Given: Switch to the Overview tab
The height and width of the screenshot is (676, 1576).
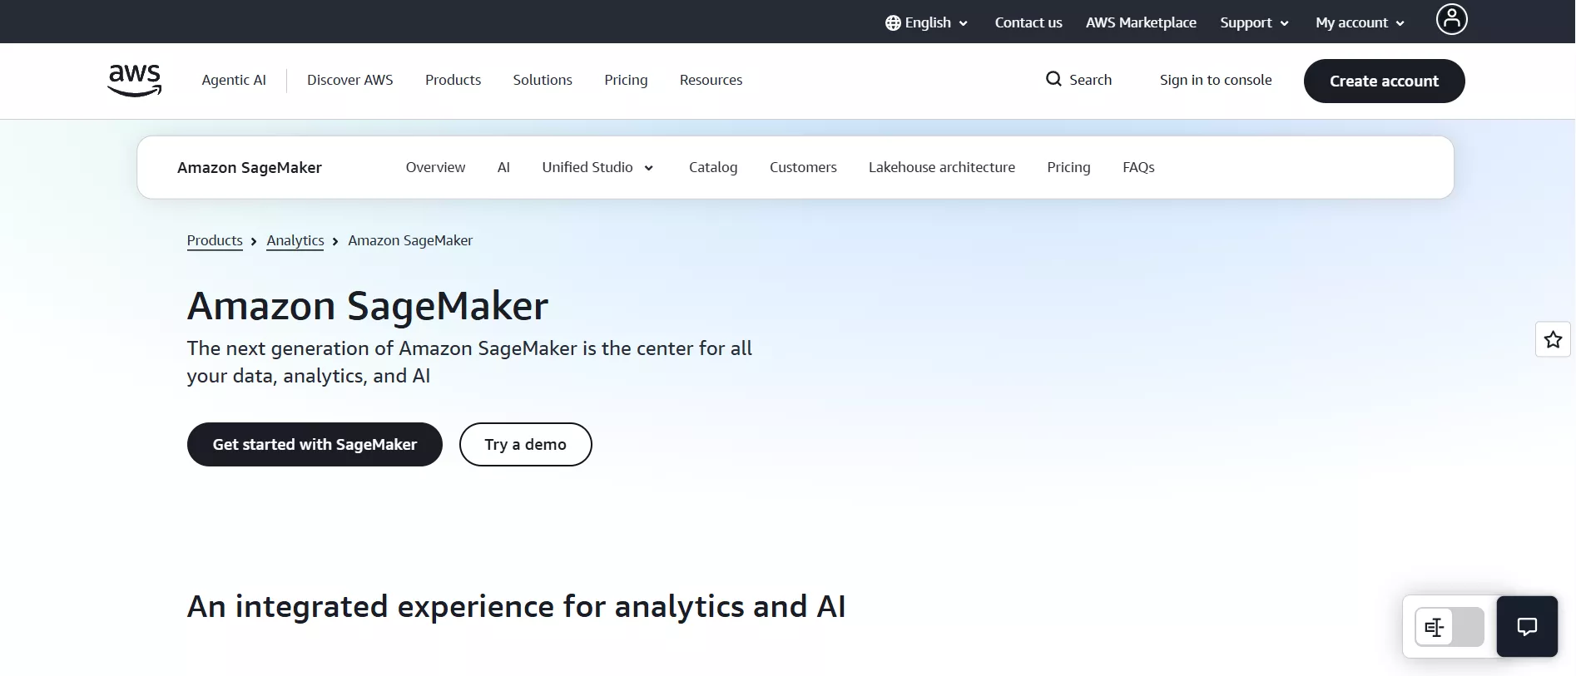Looking at the screenshot, I should [435, 167].
